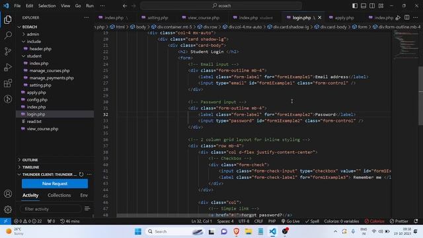Screen dimensions: 423x238
Task: Click the remote window indicator in status bar
Action: pos(5,221)
